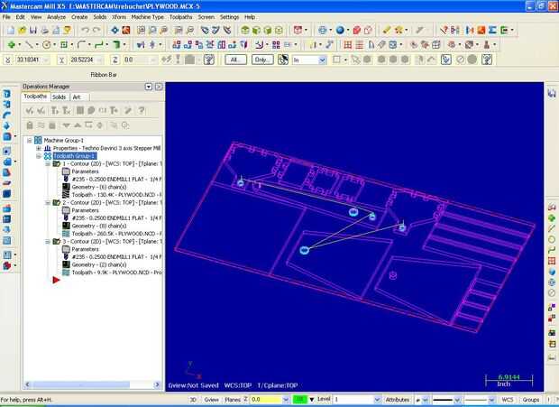Click the Create circle/arc tool icon
The image size is (559, 407).
[46, 45]
